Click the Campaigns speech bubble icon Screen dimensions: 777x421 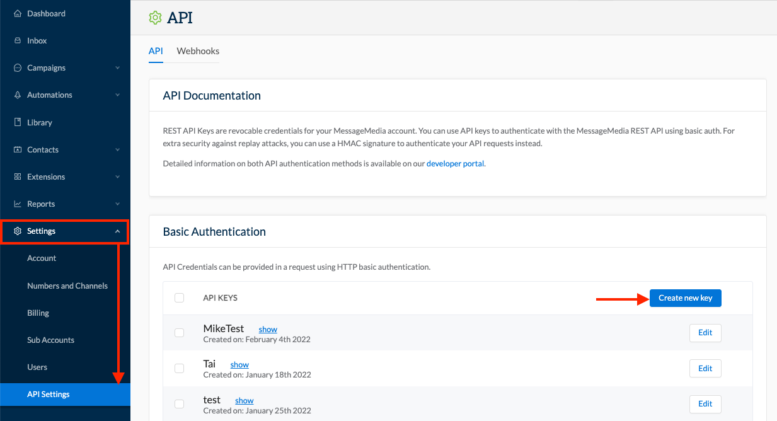(18, 67)
